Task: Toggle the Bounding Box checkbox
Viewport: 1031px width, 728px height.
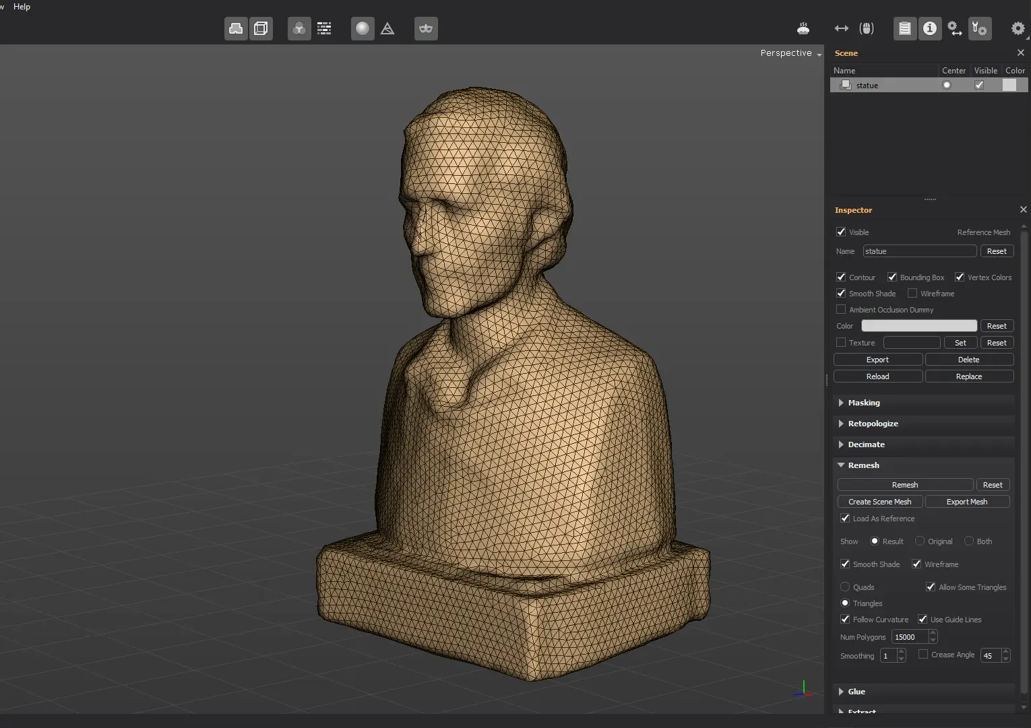Action: click(x=892, y=277)
